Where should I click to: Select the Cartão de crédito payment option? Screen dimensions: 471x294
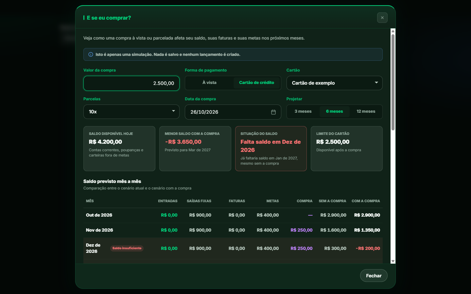click(256, 83)
